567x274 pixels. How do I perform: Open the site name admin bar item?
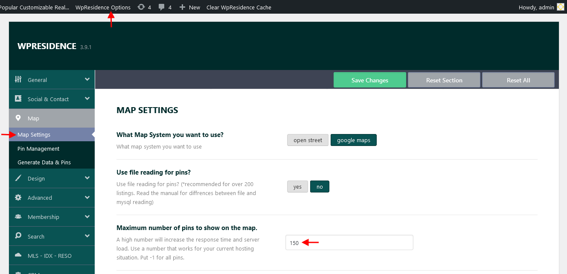pos(34,7)
